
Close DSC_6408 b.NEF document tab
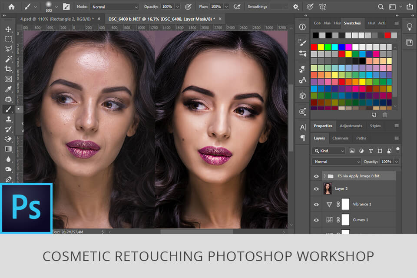pyautogui.click(x=220, y=19)
